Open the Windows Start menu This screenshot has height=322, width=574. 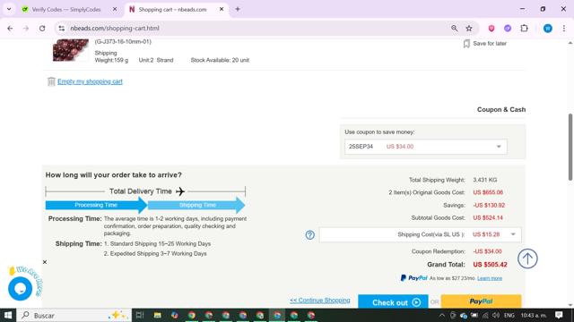[8, 315]
